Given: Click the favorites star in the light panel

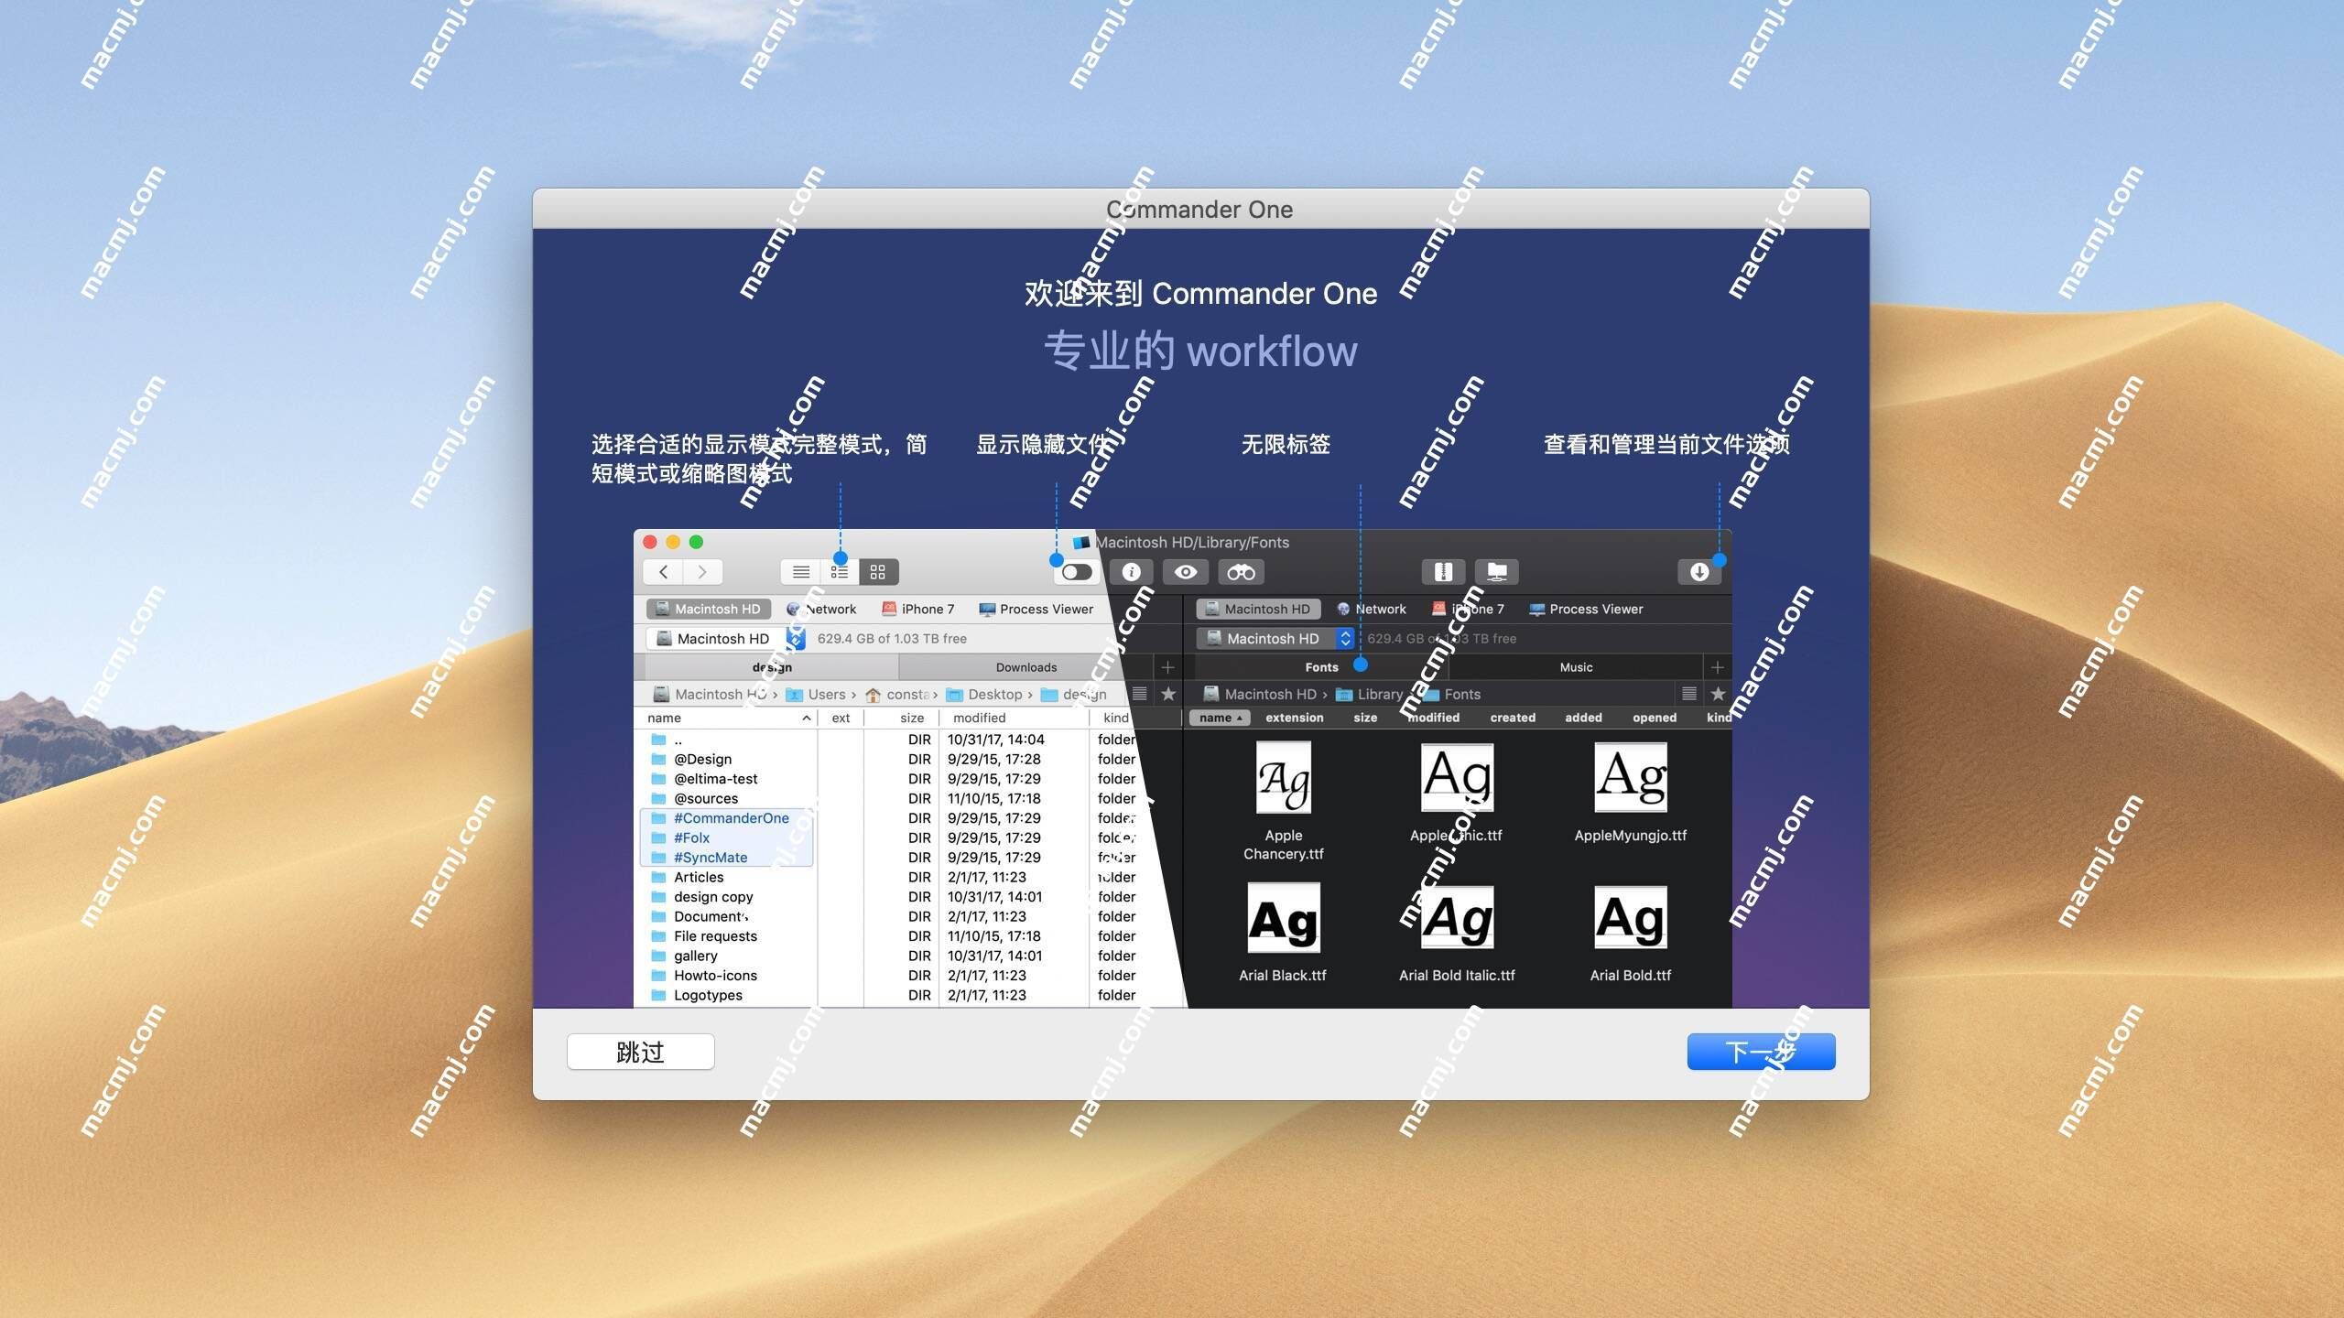Looking at the screenshot, I should coord(1168,694).
